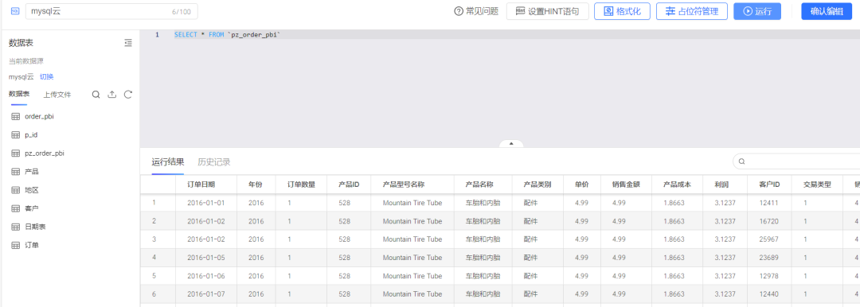Collapse the editor using the up-arrow handle
Screen dimensions: 860x307
pos(511,144)
